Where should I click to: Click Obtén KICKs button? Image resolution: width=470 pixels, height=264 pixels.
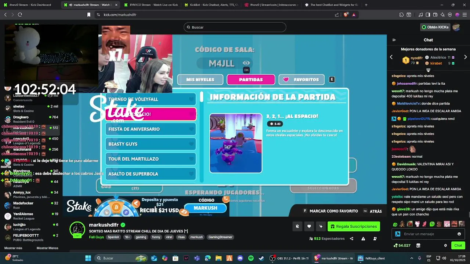pos(435,27)
